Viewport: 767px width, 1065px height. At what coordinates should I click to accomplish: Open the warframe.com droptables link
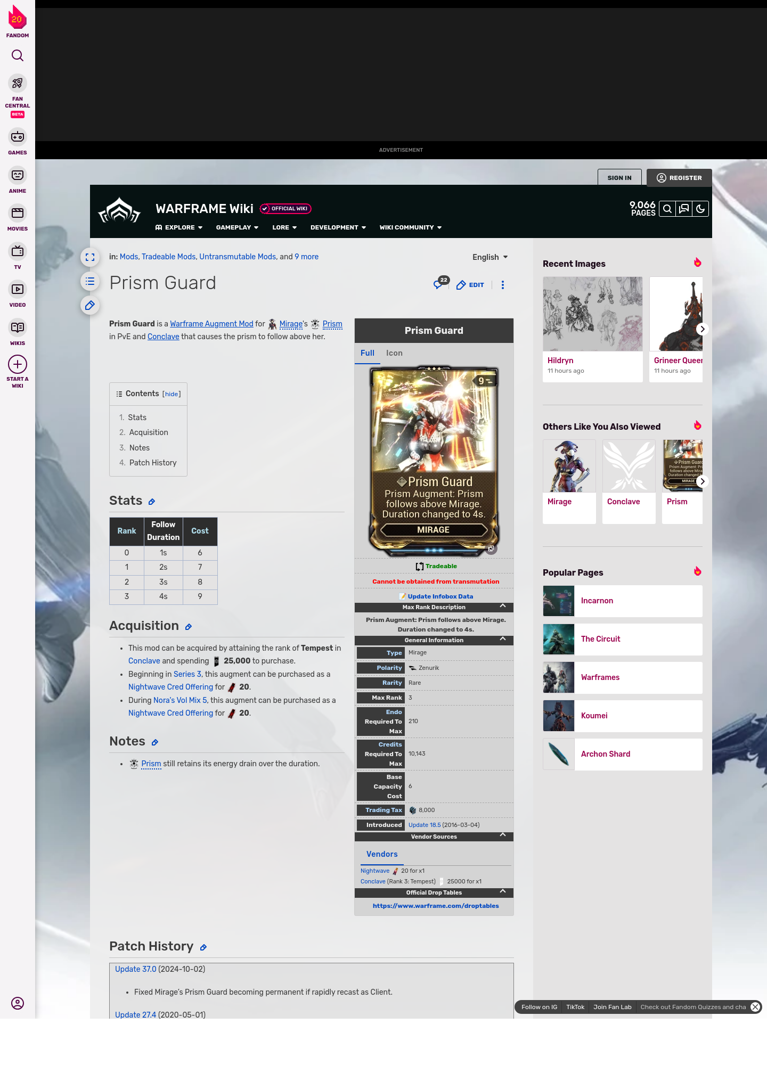pos(436,906)
